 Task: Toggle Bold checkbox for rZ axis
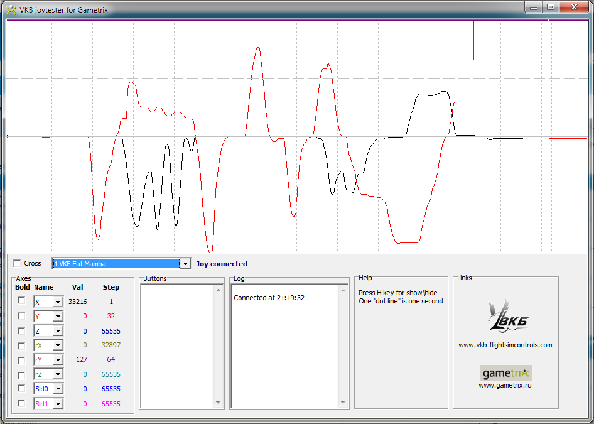coord(21,375)
